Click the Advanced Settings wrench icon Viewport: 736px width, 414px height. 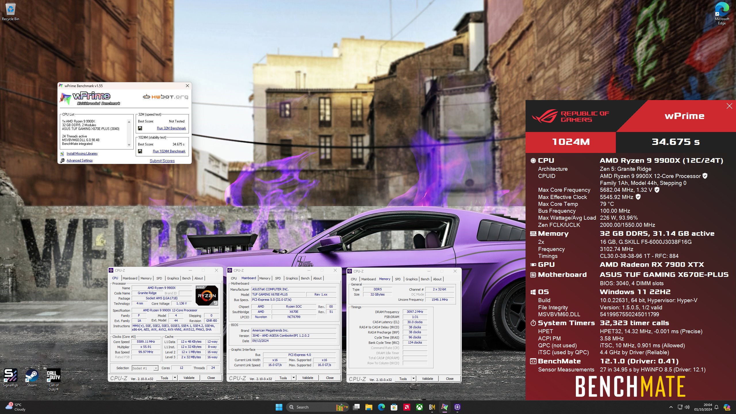coord(62,160)
